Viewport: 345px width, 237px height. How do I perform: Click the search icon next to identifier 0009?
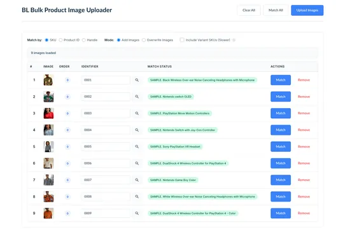(137, 213)
